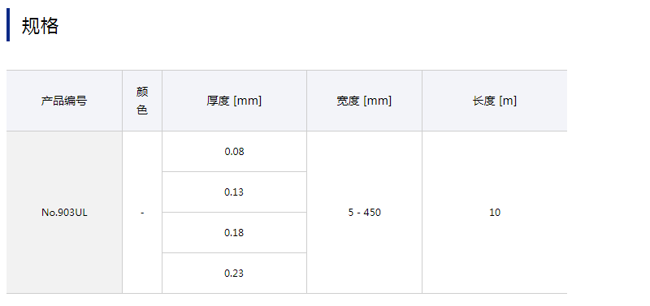Select the 长度 [m] column header

pyautogui.click(x=495, y=101)
